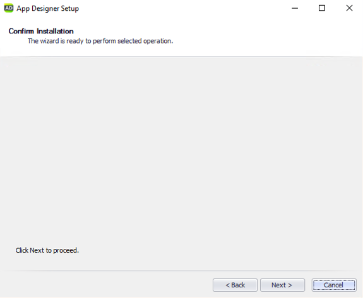Click the empty gray wizard content area

click(x=181, y=150)
